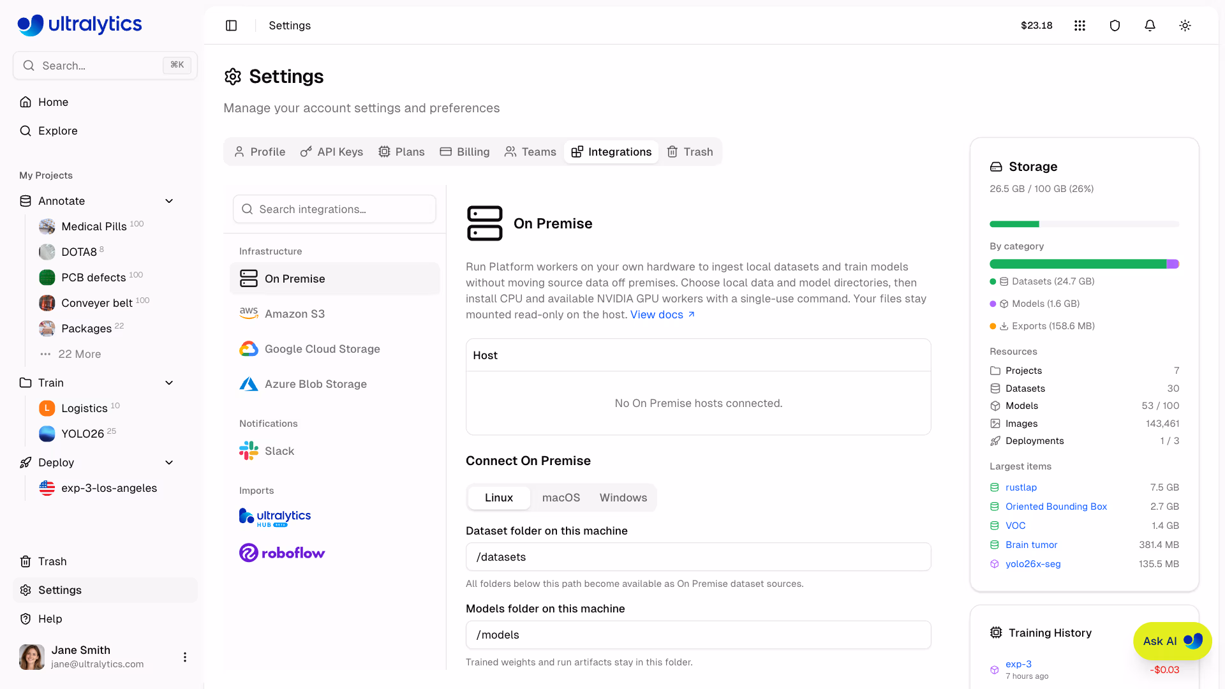
Task: Open Amazon S3 integration
Action: [x=335, y=314]
